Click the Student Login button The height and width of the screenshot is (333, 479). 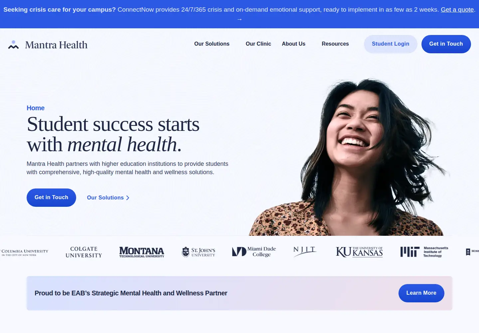click(391, 44)
